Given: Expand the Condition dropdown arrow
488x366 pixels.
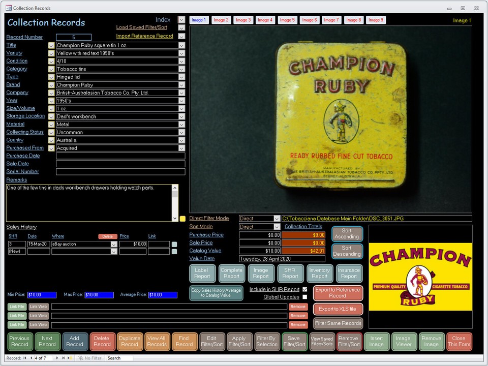Looking at the screenshot, I should pyautogui.click(x=181, y=62).
